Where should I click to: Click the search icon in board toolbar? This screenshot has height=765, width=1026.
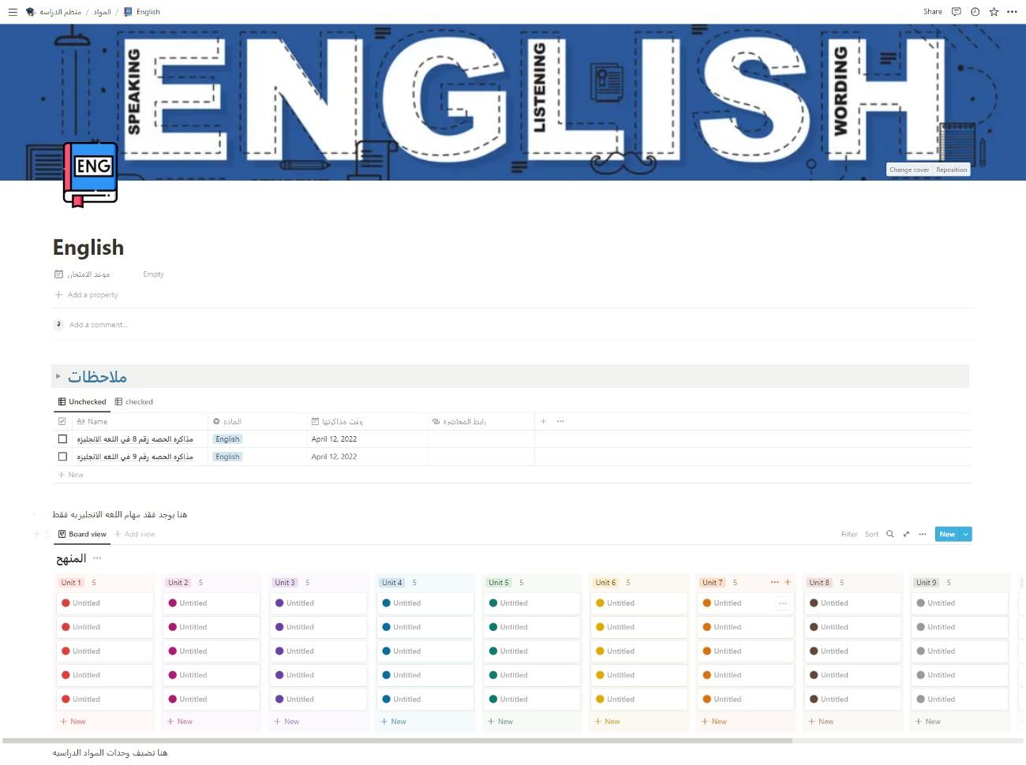coord(890,534)
